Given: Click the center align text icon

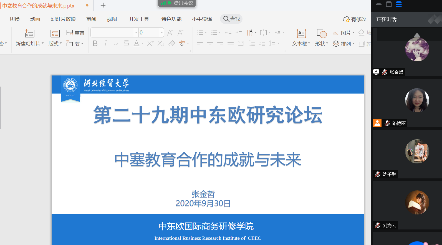Looking at the screenshot, I should (210, 43).
